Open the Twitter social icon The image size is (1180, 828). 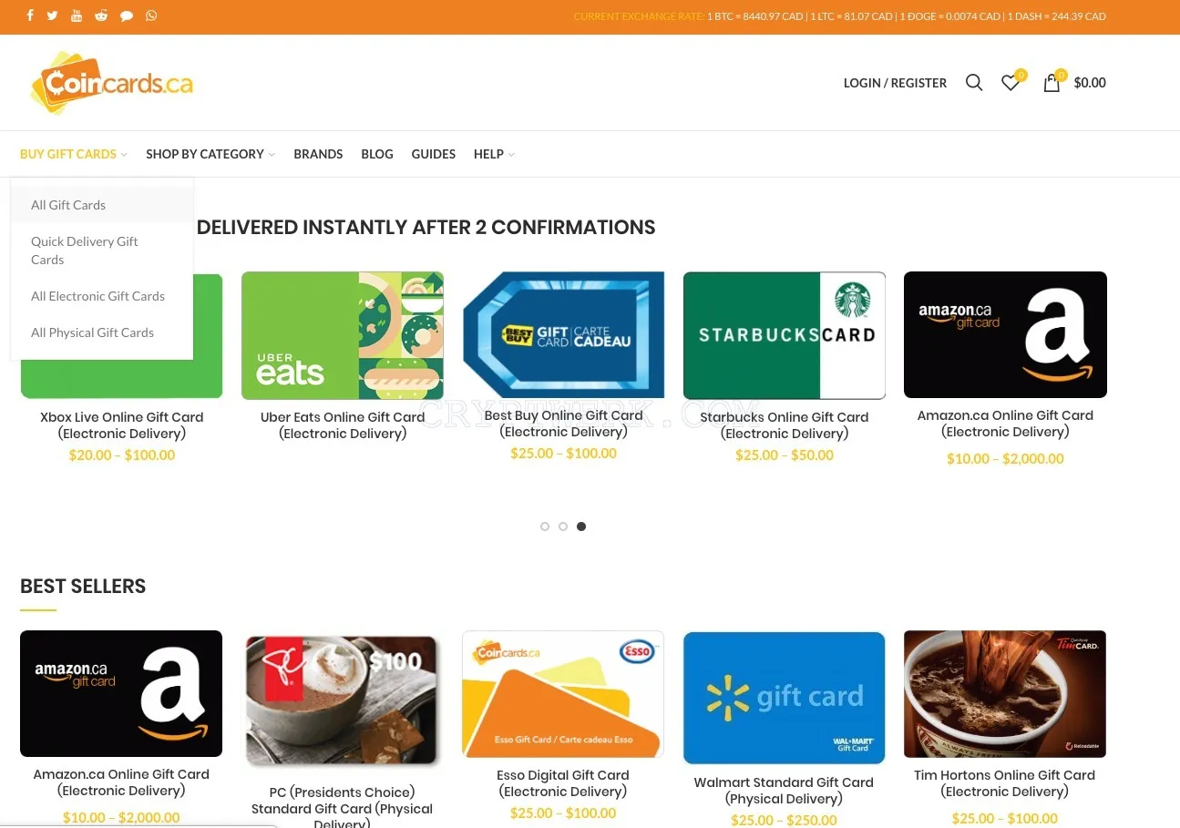coord(53,15)
